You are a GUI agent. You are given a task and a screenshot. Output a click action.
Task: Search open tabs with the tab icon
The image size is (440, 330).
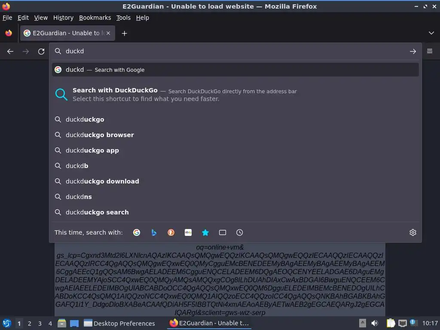223,232
